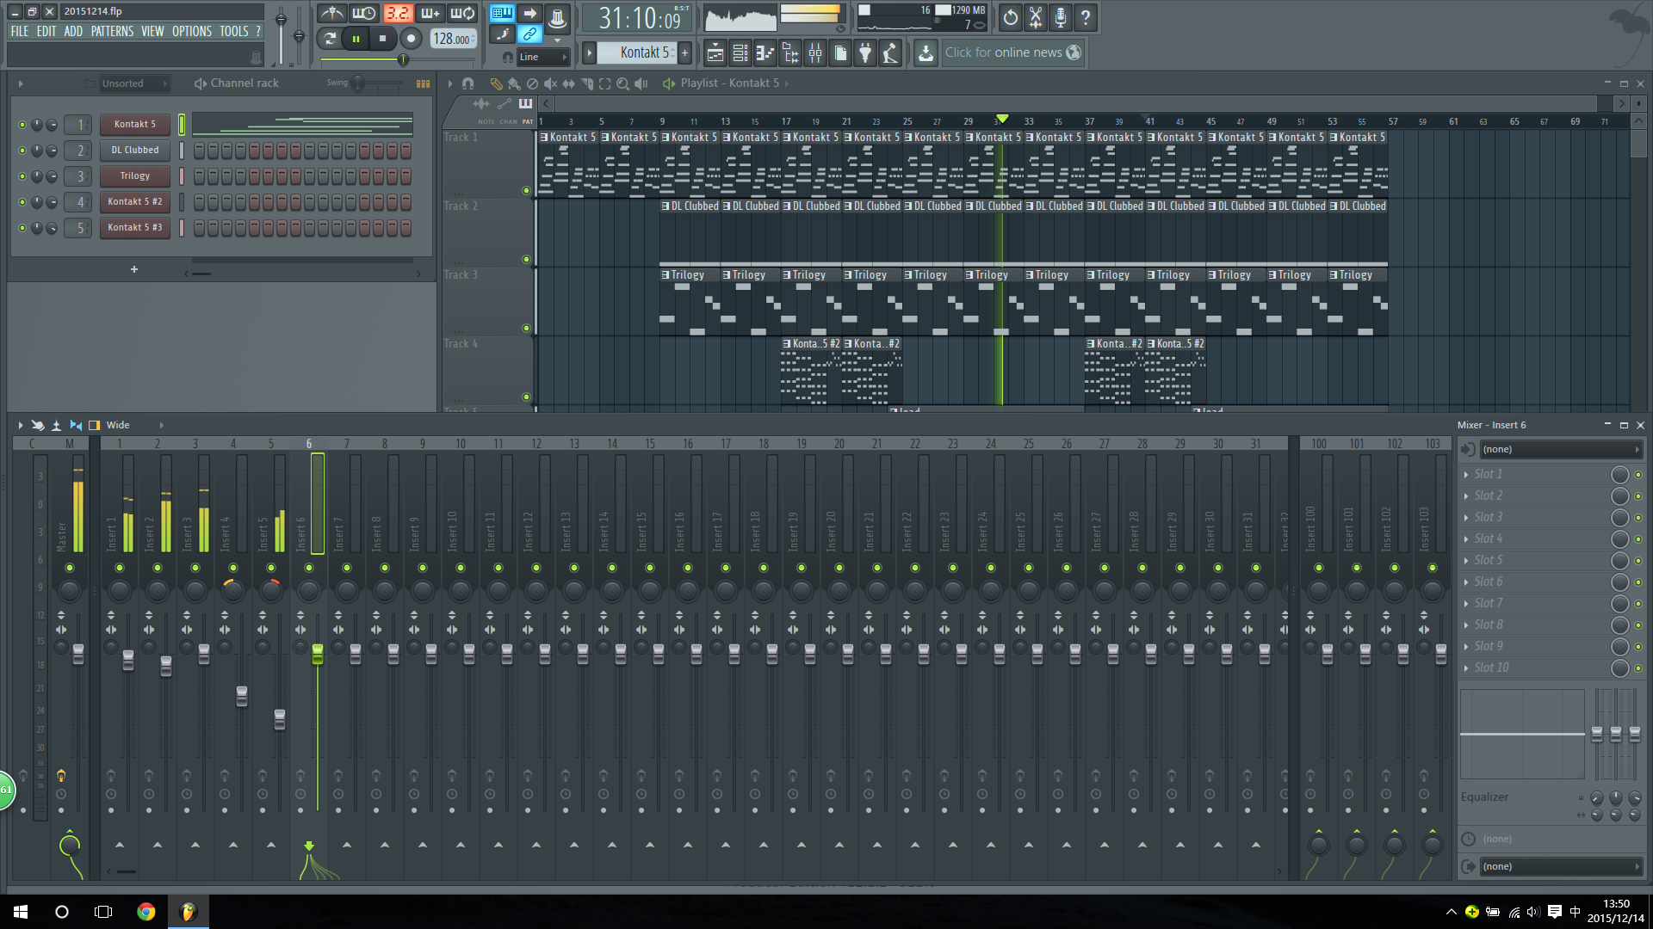Open the mixer input (none) dropdown

coord(1559,449)
